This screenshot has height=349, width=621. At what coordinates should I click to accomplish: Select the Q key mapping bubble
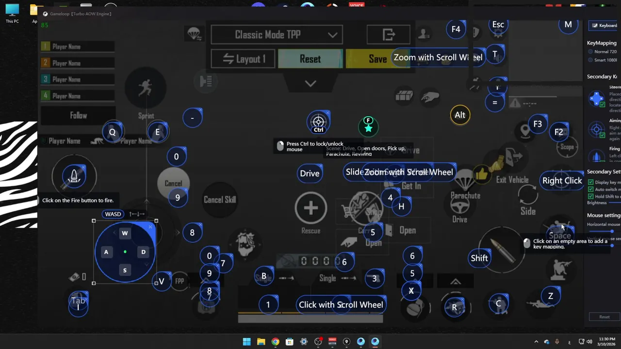(x=113, y=132)
